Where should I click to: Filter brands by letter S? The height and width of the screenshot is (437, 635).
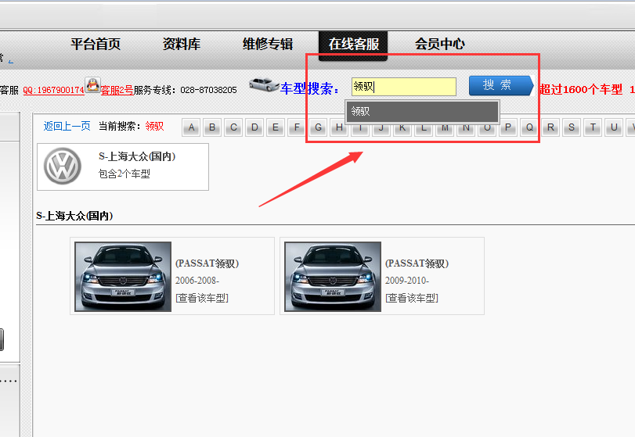(x=572, y=127)
